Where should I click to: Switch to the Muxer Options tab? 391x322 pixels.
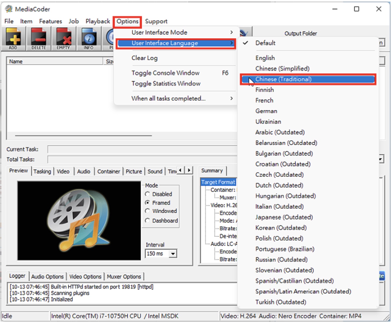(124, 276)
